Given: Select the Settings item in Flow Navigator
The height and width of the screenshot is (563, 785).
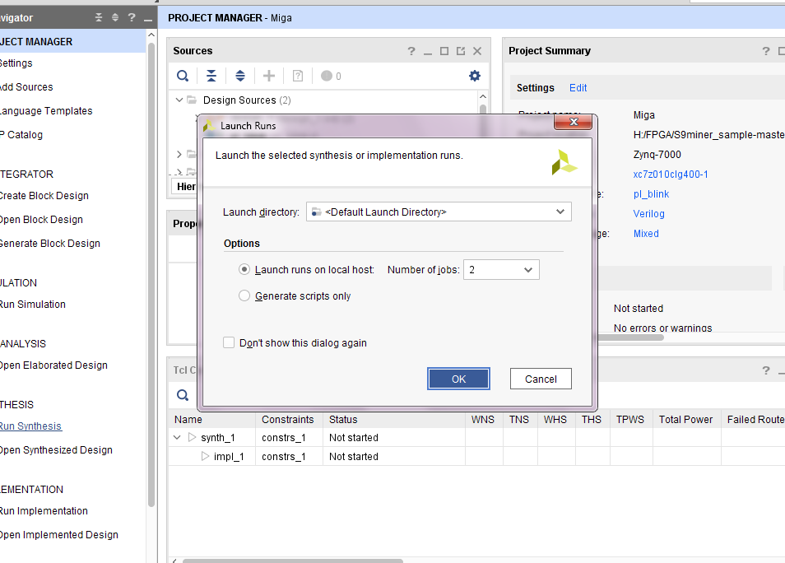Looking at the screenshot, I should (16, 63).
